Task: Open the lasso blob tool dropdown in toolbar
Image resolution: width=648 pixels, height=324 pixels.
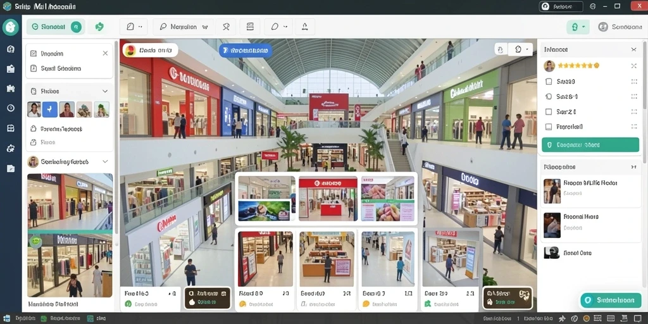Action: pyautogui.click(x=278, y=27)
